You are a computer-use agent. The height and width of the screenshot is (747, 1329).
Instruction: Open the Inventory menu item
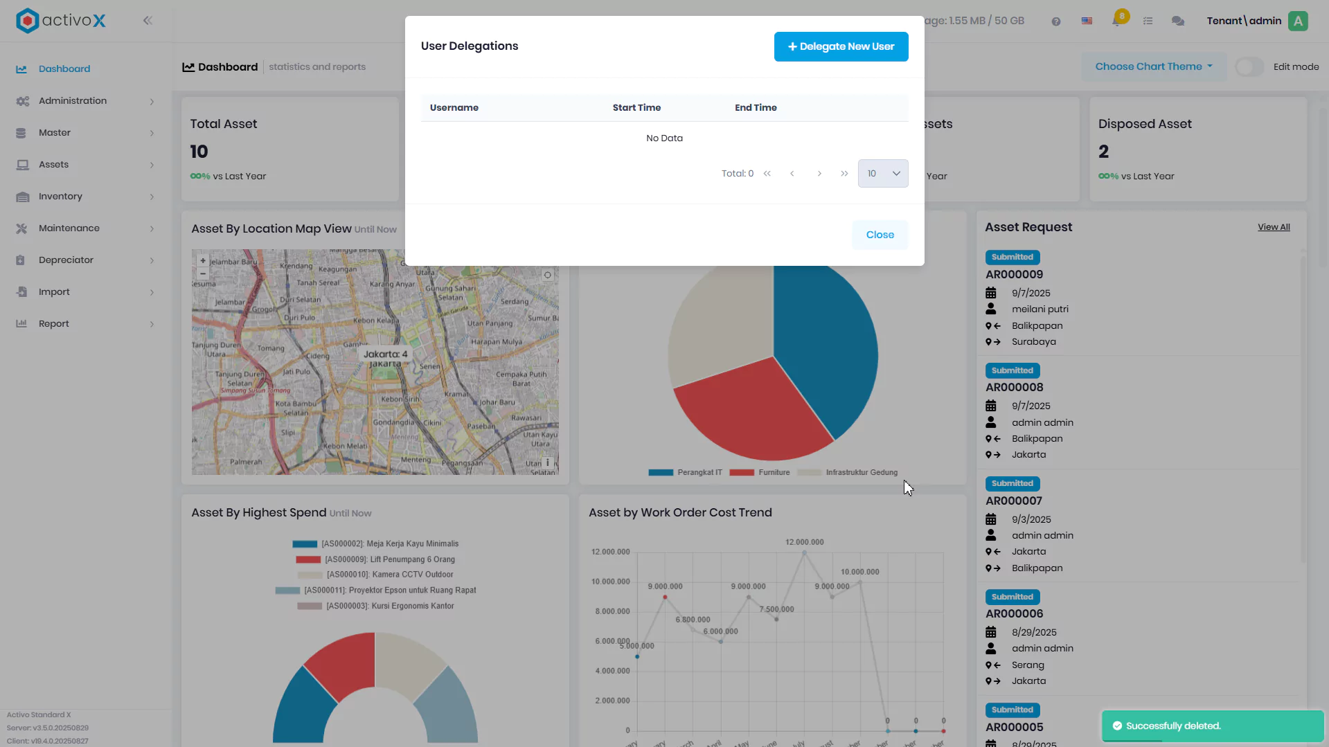coord(86,197)
